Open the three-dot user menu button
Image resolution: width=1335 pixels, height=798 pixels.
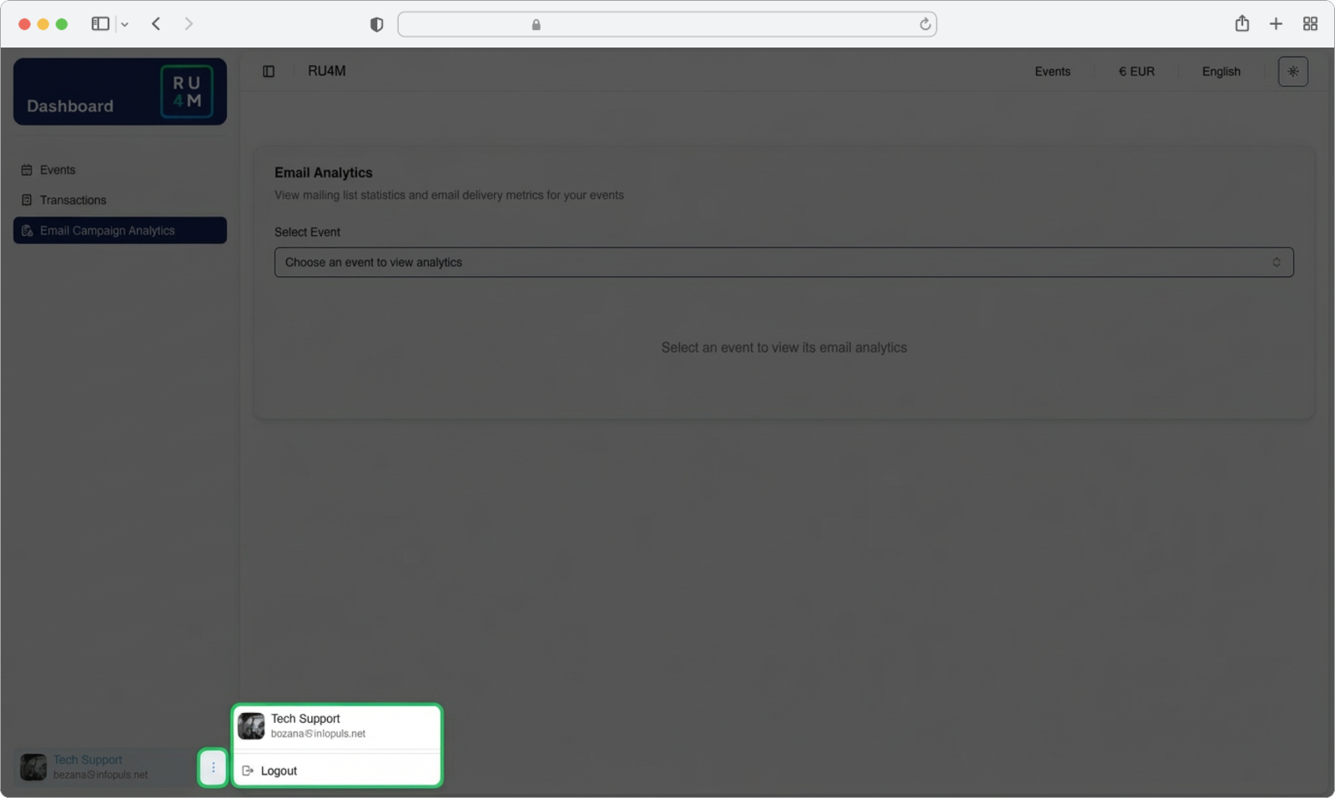coord(213,767)
